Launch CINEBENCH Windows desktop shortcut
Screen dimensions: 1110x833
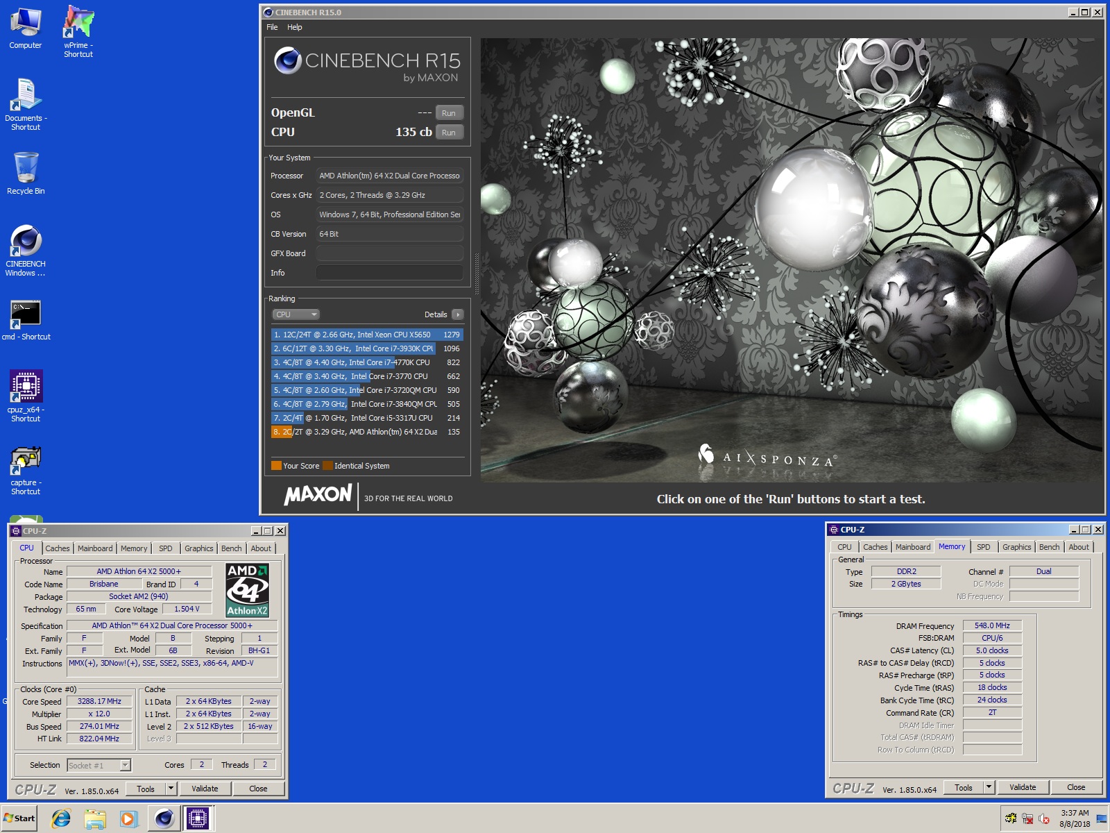[x=26, y=250]
